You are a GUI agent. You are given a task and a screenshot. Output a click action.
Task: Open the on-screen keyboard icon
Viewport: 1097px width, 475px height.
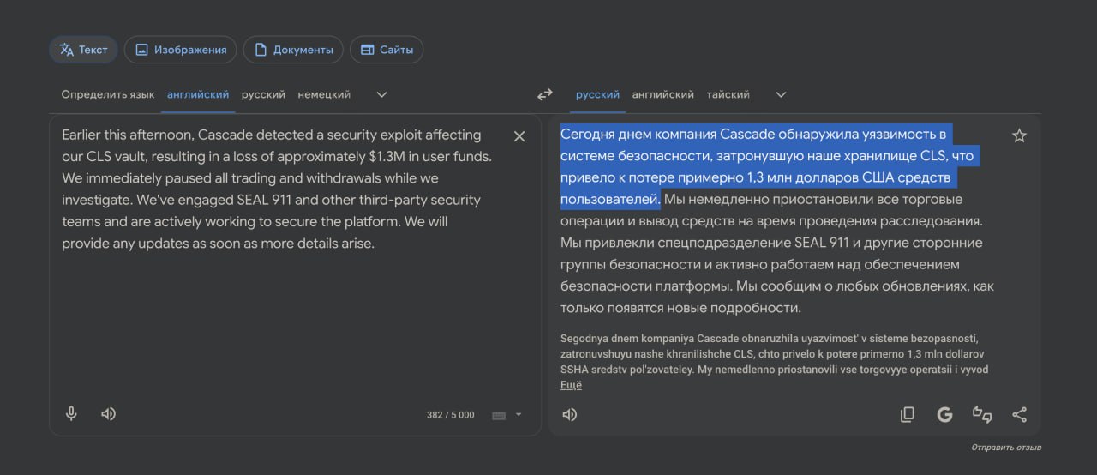499,415
